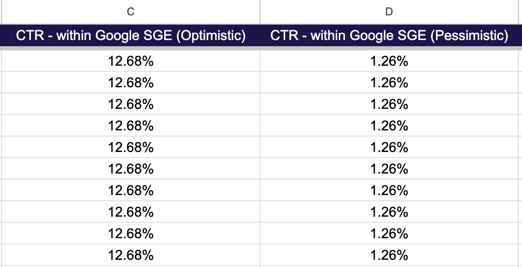Click last visible 1.26% cell in column D
522x268 pixels.
pos(389,255)
